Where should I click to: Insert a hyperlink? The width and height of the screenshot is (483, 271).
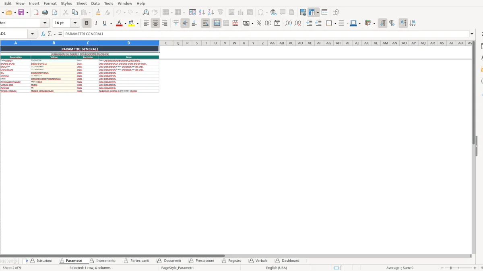(x=273, y=12)
